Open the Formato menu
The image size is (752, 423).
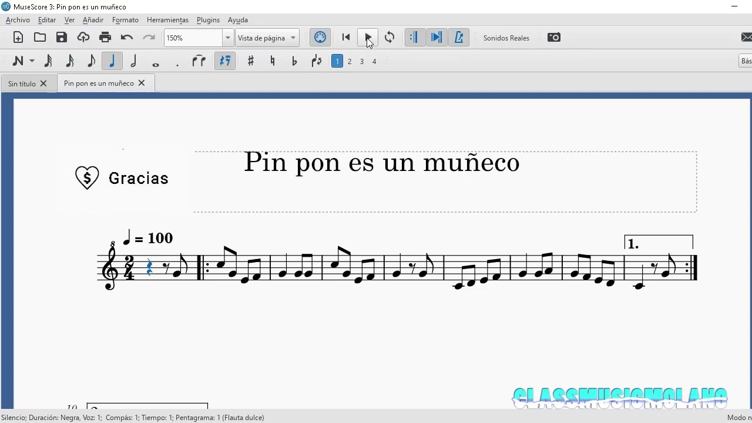pos(125,20)
